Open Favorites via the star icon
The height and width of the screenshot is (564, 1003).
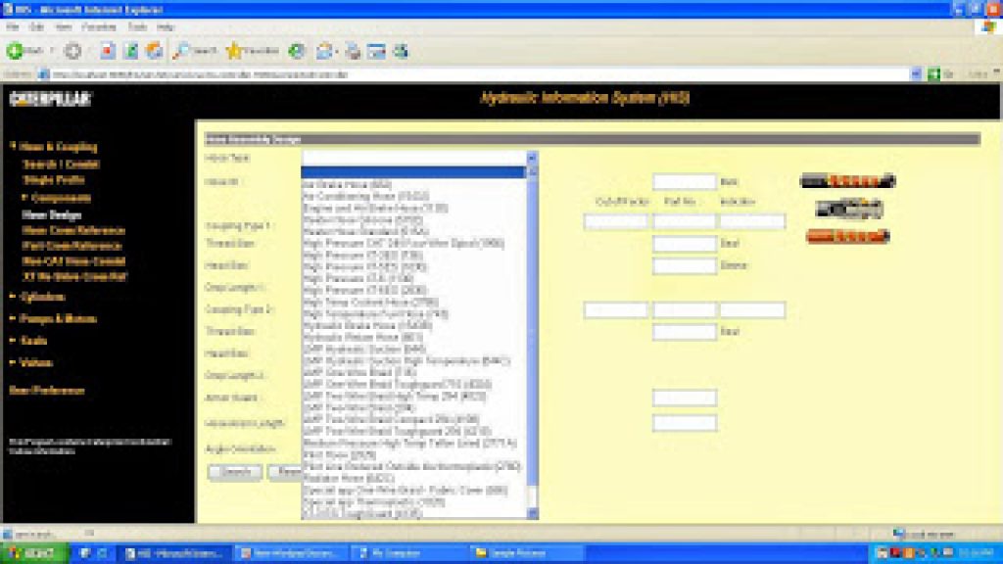[x=234, y=51]
